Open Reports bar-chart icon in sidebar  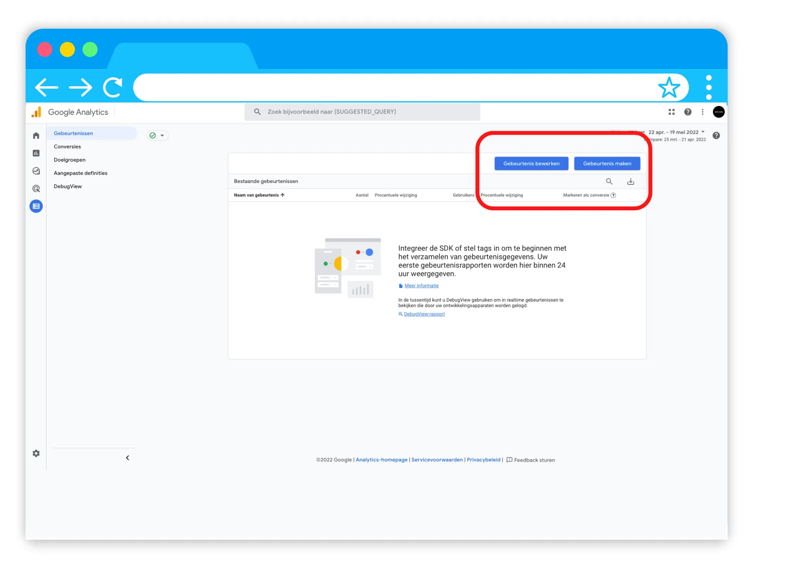click(x=36, y=153)
